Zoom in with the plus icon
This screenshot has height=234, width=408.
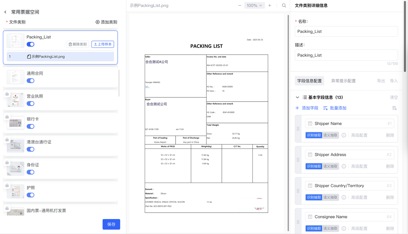[x=270, y=5]
